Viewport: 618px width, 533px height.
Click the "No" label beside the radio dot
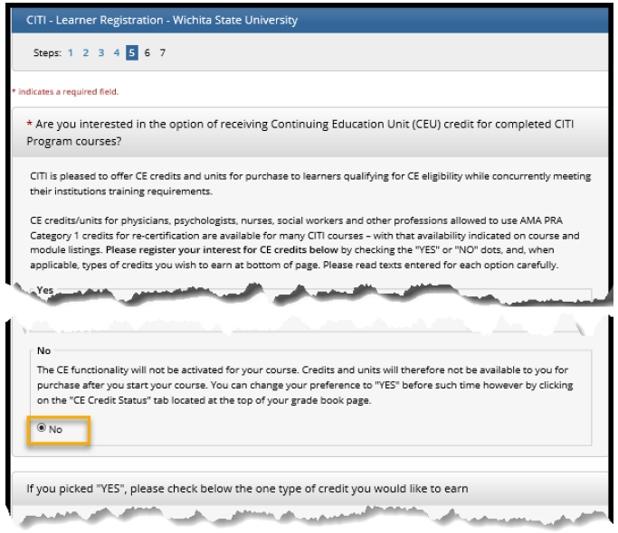point(55,429)
